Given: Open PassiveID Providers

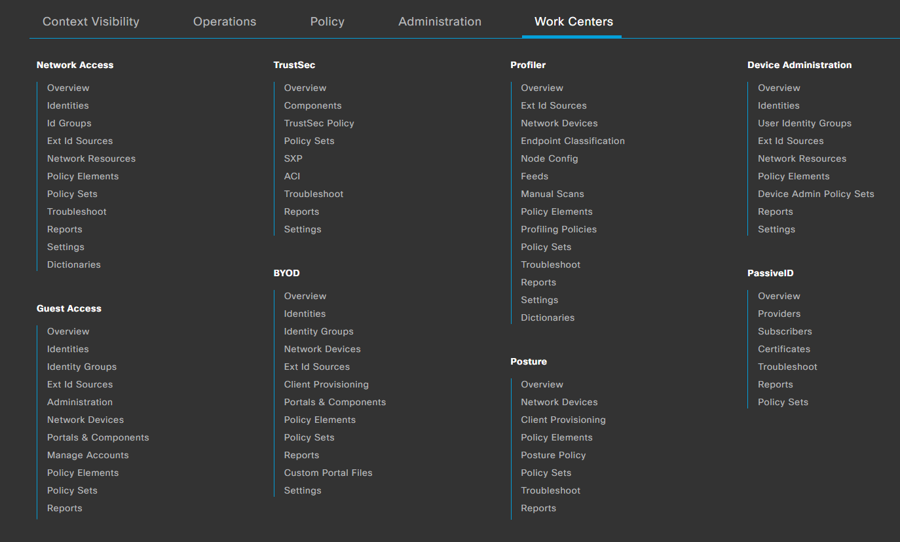Looking at the screenshot, I should point(779,314).
